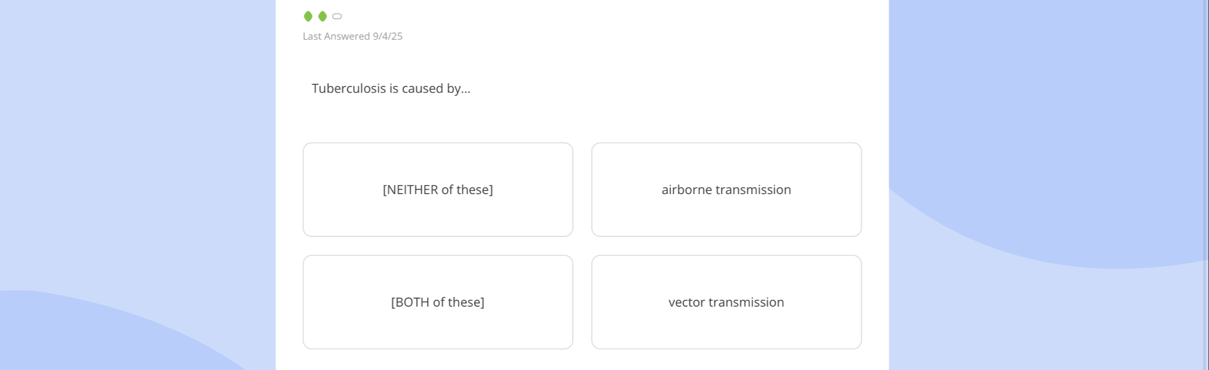Click the 'Tuberculosis is caused by…' question text
Screen dimensions: 1209x370
pos(391,88)
